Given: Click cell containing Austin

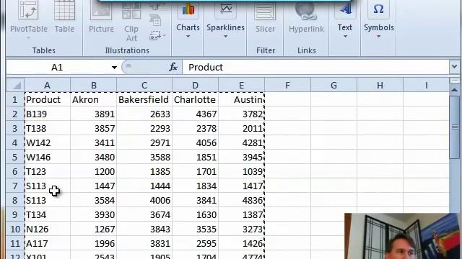Looking at the screenshot, I should pos(241,99).
